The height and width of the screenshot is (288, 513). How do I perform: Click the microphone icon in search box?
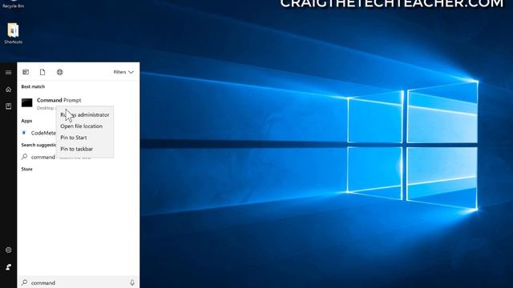click(132, 282)
